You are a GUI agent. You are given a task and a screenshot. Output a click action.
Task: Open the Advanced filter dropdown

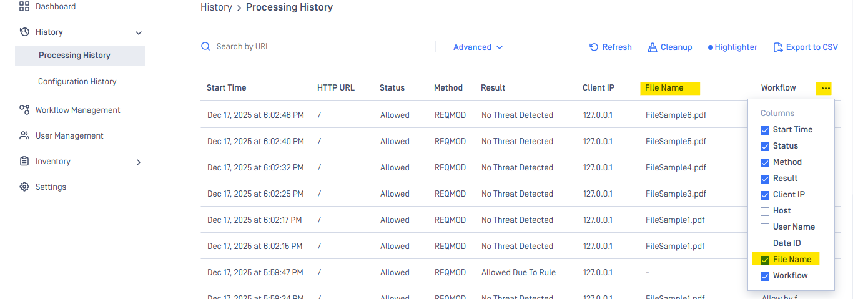tap(478, 47)
